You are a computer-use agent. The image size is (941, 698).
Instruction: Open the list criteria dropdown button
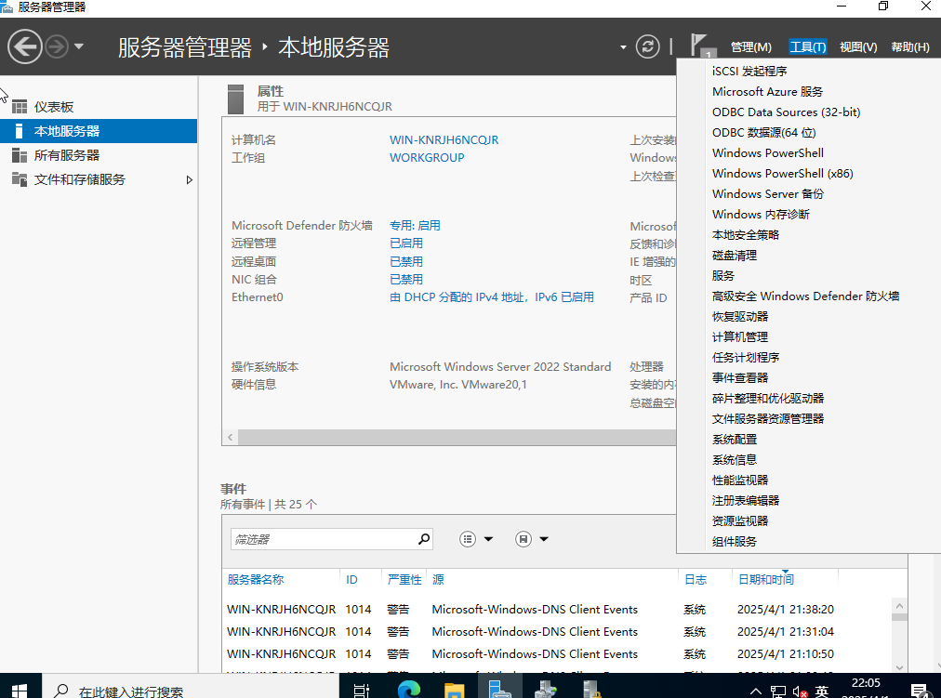[x=476, y=539]
